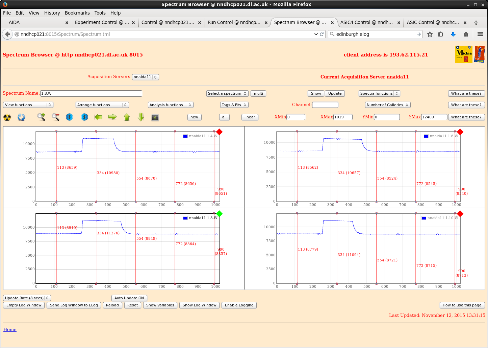Viewport: 488px width, 348px height.
Task: Click the green right arrow icon
Action: pyautogui.click(x=112, y=117)
